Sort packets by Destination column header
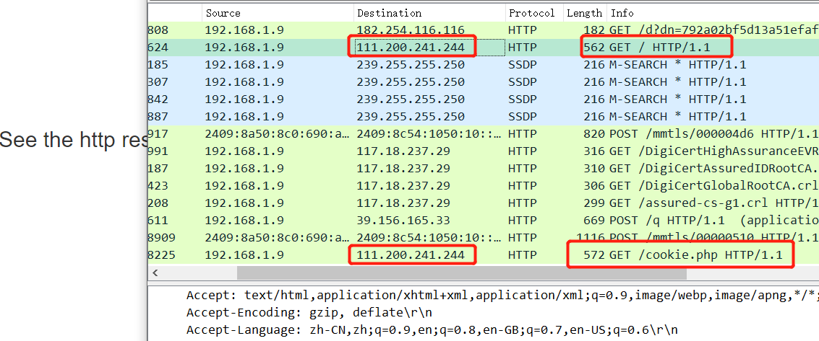Screen dimensions: 819x341 pos(388,13)
